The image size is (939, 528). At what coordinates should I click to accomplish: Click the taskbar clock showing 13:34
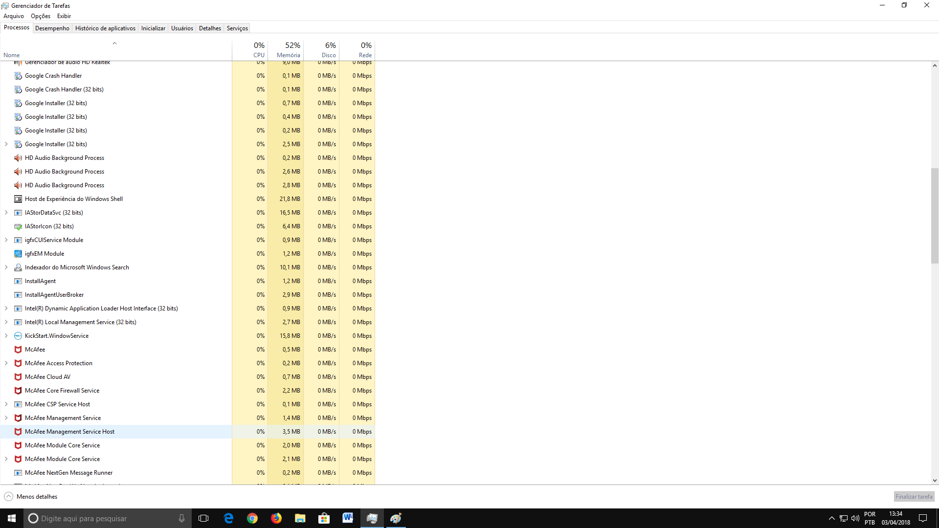(895, 518)
